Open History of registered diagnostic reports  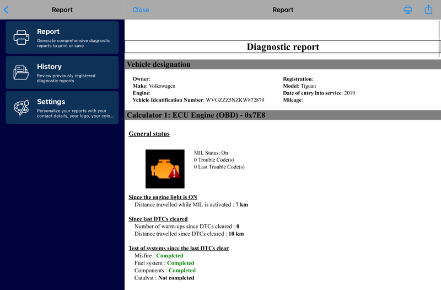click(62, 72)
